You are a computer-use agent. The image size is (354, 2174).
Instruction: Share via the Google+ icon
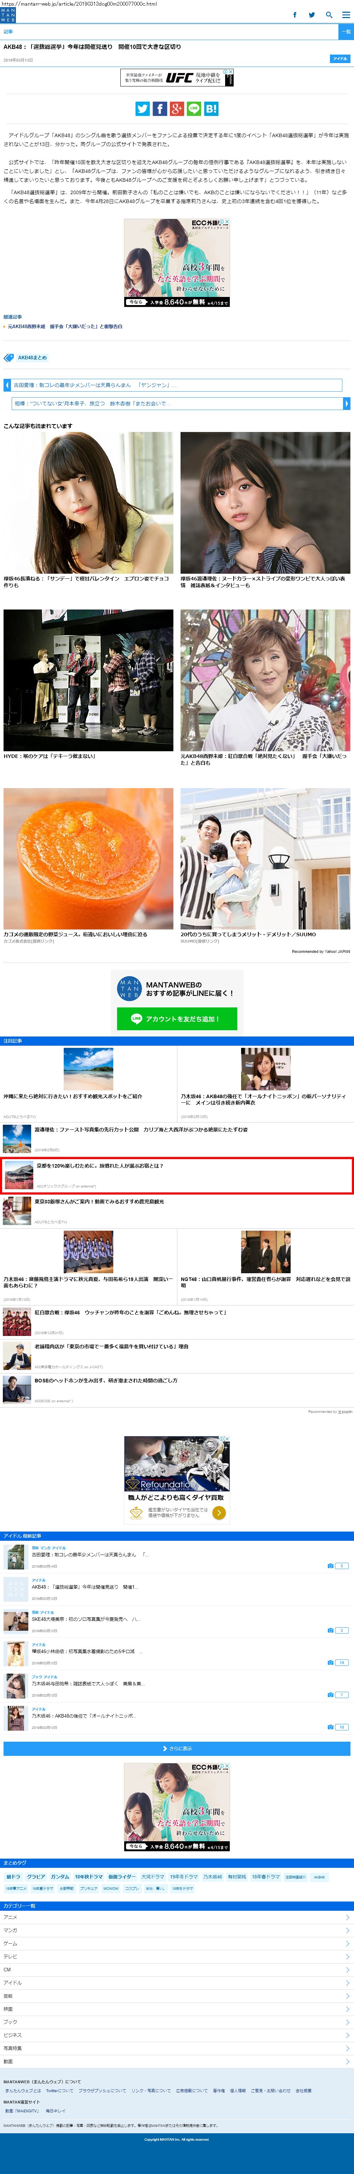coord(176,109)
